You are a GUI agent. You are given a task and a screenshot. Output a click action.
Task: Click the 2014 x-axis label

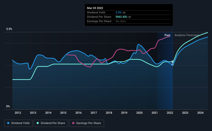48,113
